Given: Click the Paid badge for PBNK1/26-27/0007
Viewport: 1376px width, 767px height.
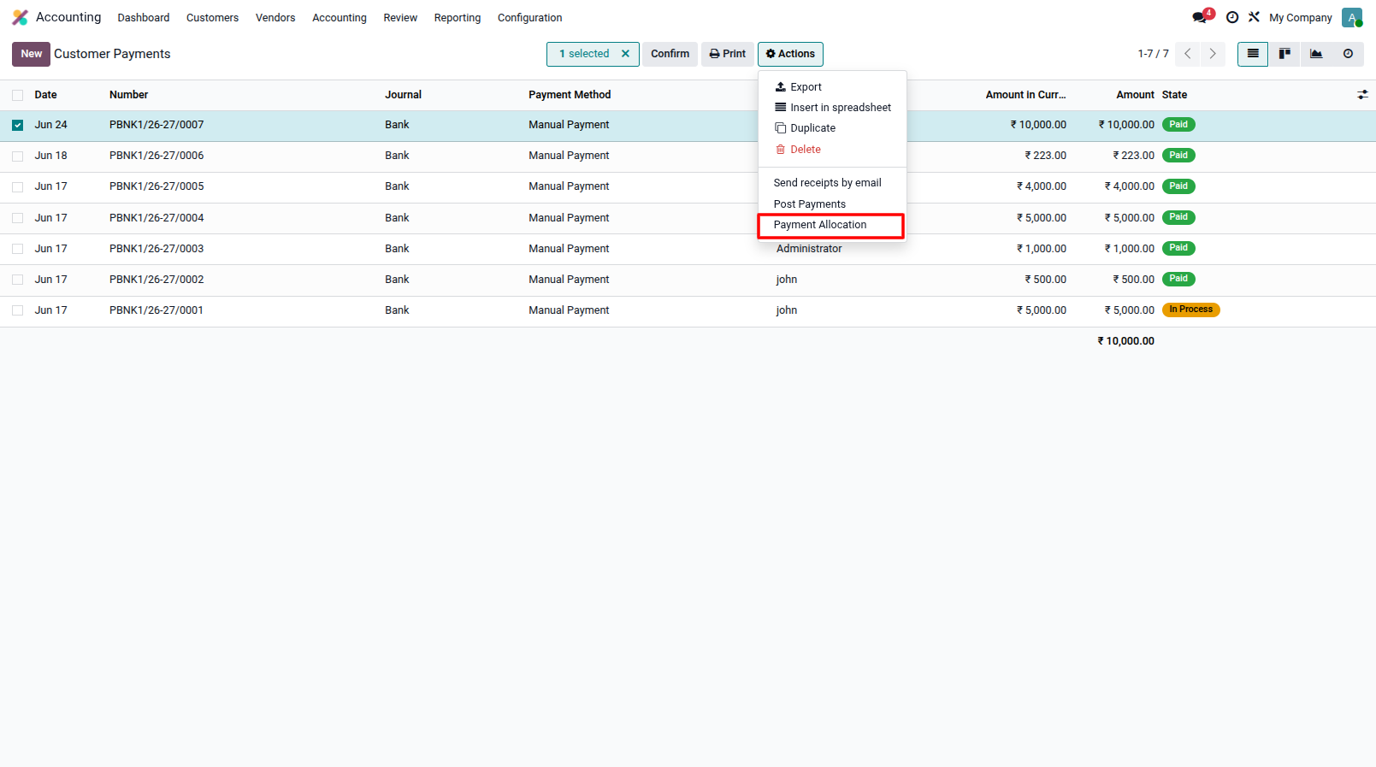Looking at the screenshot, I should pos(1178,125).
